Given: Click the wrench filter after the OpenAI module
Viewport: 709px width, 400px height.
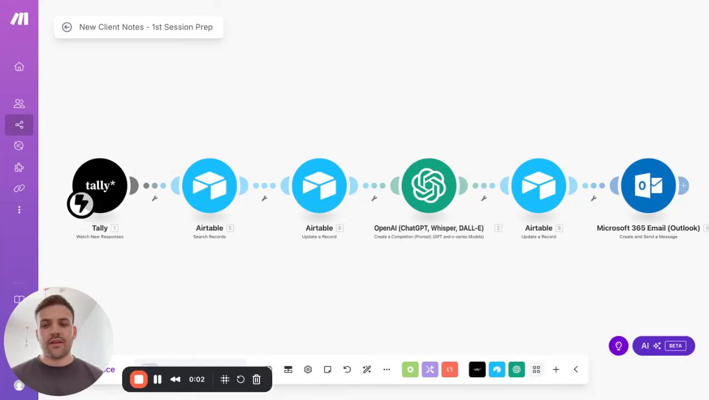Looking at the screenshot, I should (x=484, y=198).
